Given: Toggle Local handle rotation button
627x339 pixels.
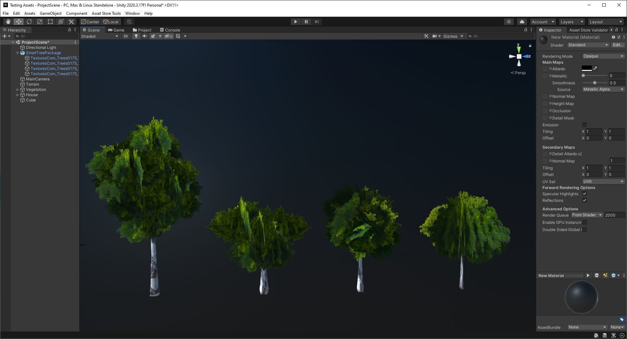Looking at the screenshot, I should pos(111,22).
